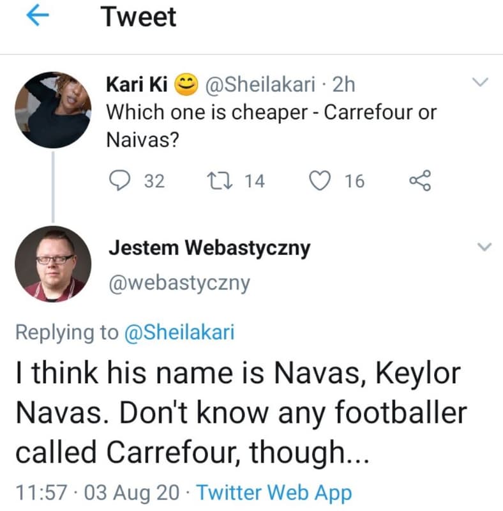Open the reply icon on Kari Ki's tweet
This screenshot has width=503, height=511.
pos(123,181)
